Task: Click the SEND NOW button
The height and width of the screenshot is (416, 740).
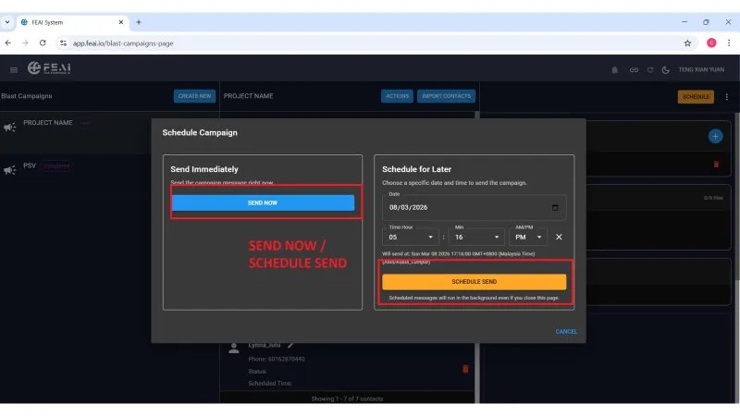Action: coord(263,202)
